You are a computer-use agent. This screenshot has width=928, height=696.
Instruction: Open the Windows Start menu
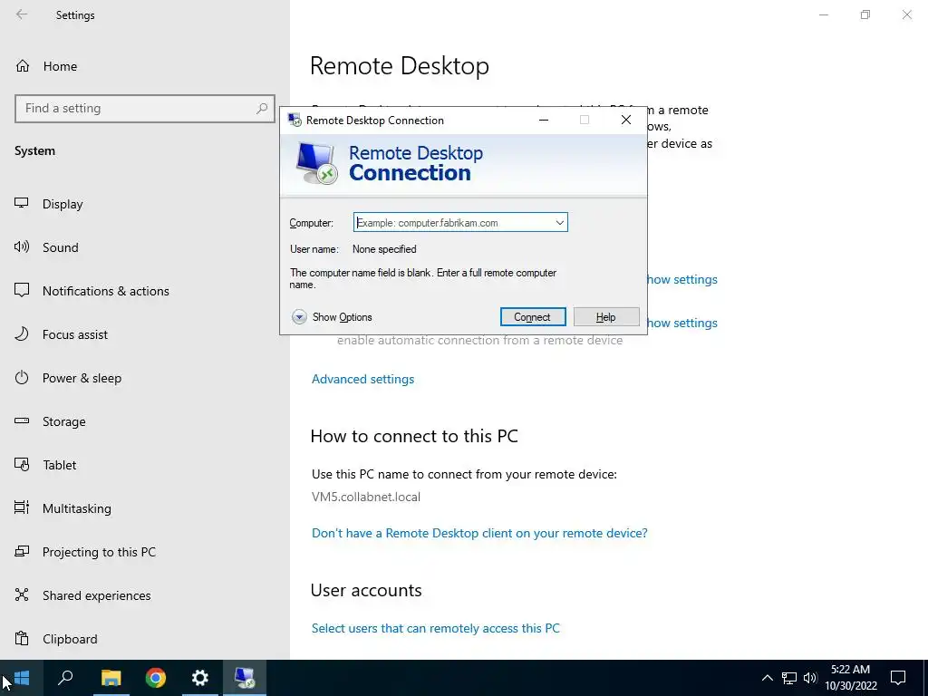[x=22, y=678]
